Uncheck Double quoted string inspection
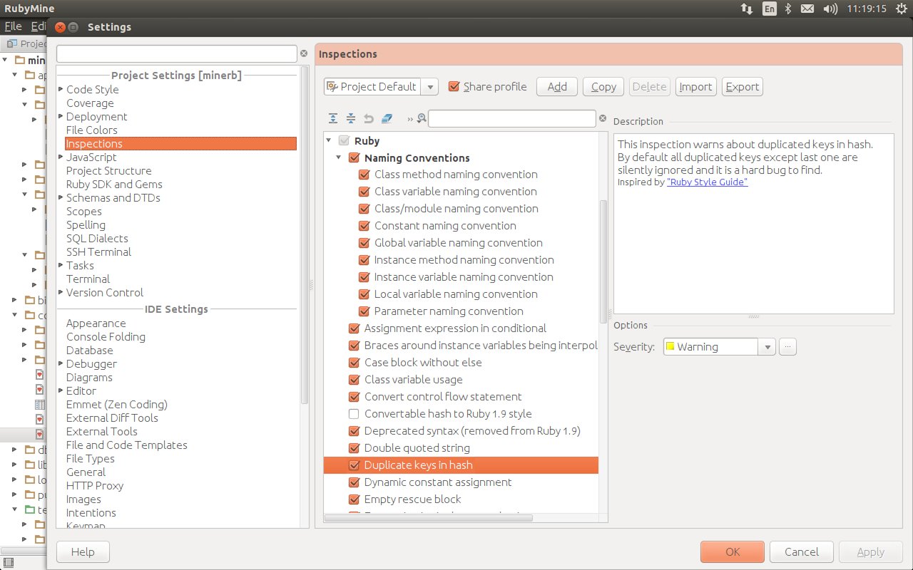Screen dimensions: 913x570 [x=354, y=448]
